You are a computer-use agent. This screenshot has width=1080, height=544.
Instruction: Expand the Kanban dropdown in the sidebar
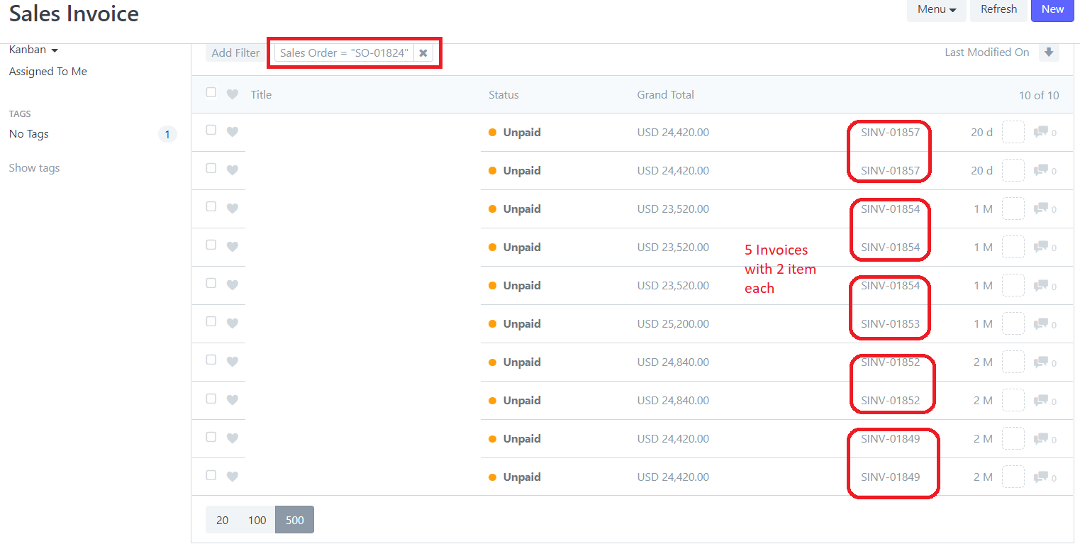point(33,50)
